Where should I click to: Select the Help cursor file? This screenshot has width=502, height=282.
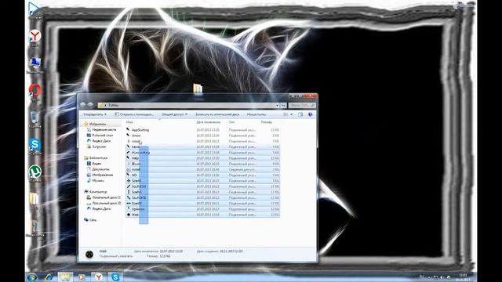(x=202, y=158)
